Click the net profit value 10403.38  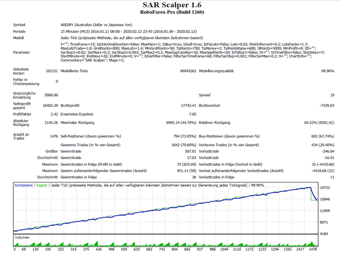[x=50, y=105]
